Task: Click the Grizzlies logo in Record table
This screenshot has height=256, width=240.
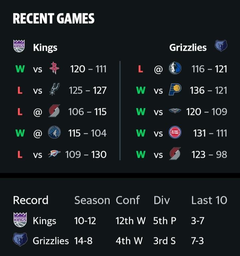Action: coord(20,240)
